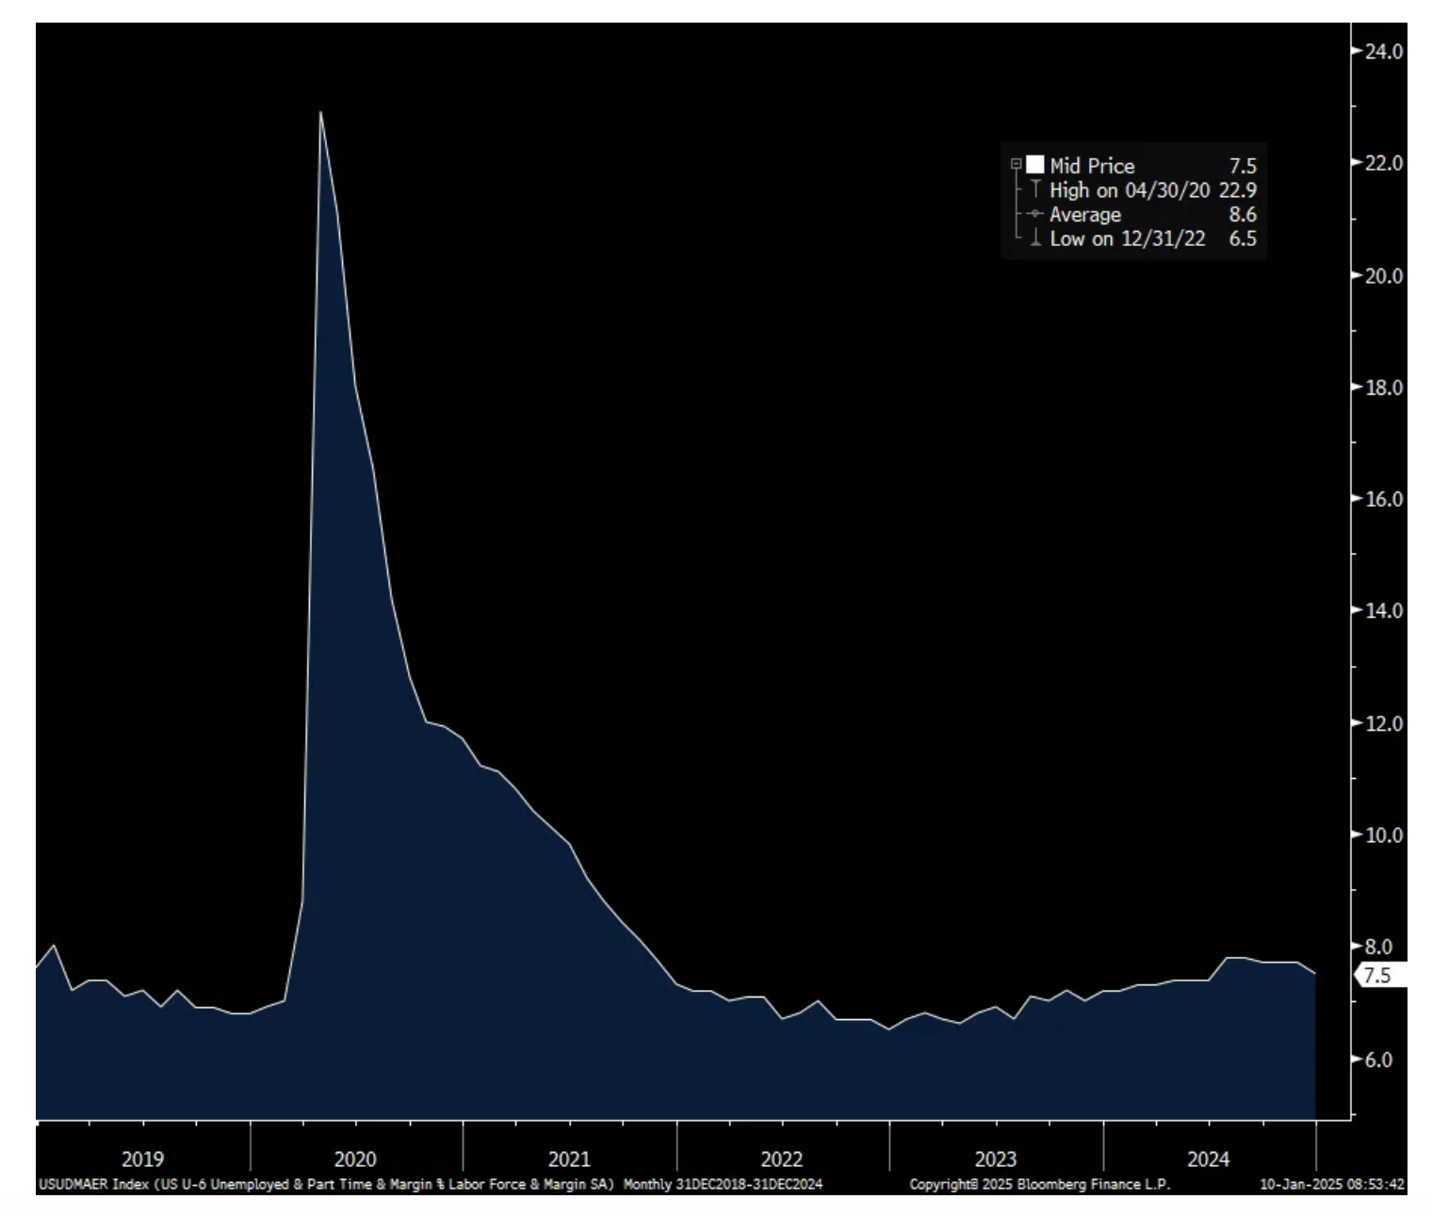Select the Low on 12/31/22 legend entry
This screenshot has width=1432, height=1215.
(1127, 239)
